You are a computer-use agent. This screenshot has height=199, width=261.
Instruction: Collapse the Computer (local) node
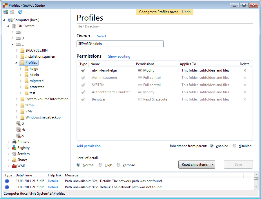[4, 20]
